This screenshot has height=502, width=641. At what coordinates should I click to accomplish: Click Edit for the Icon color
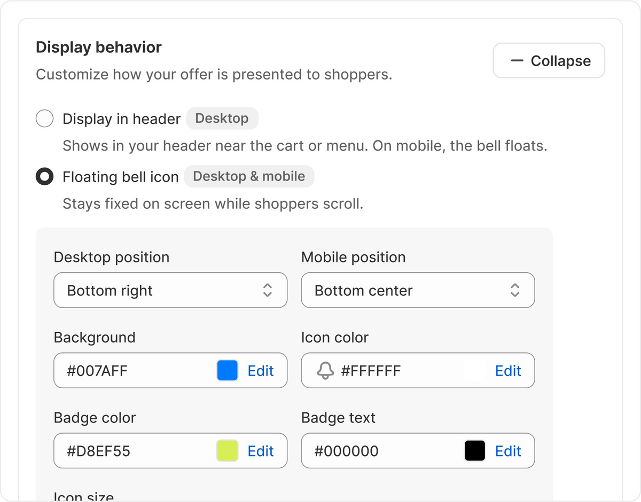tap(508, 371)
